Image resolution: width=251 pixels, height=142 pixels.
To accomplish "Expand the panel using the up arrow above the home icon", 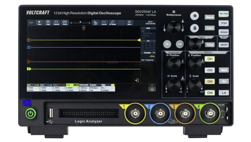I will [x=152, y=85].
